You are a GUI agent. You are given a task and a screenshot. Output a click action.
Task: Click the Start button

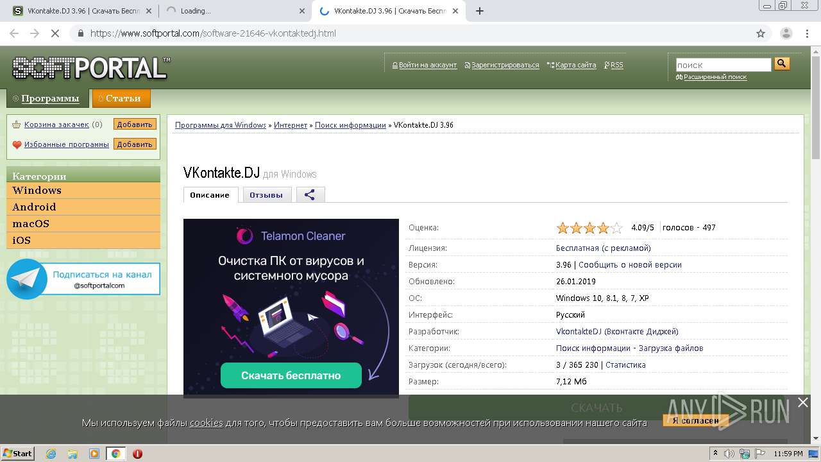click(x=18, y=454)
